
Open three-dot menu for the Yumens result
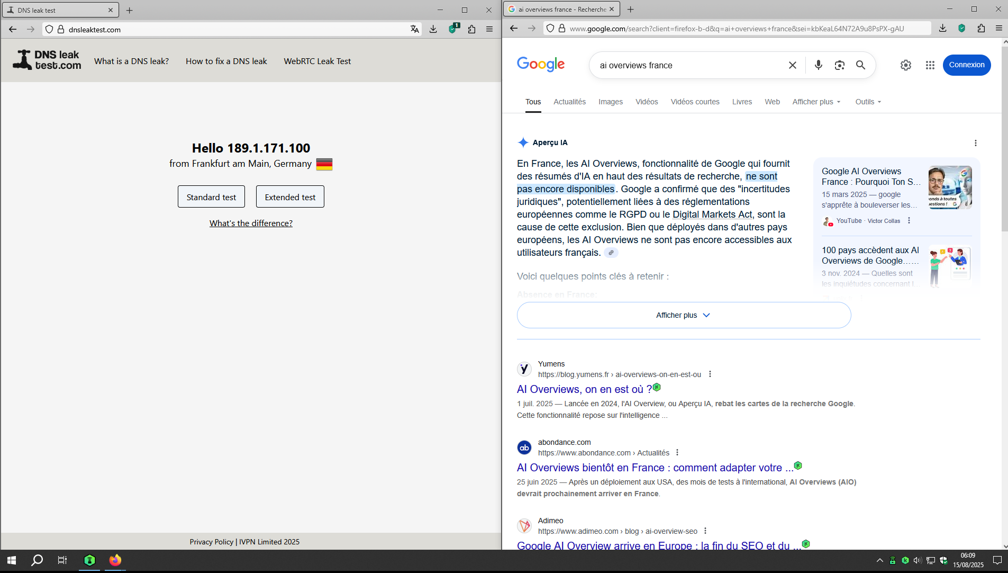[x=710, y=374]
